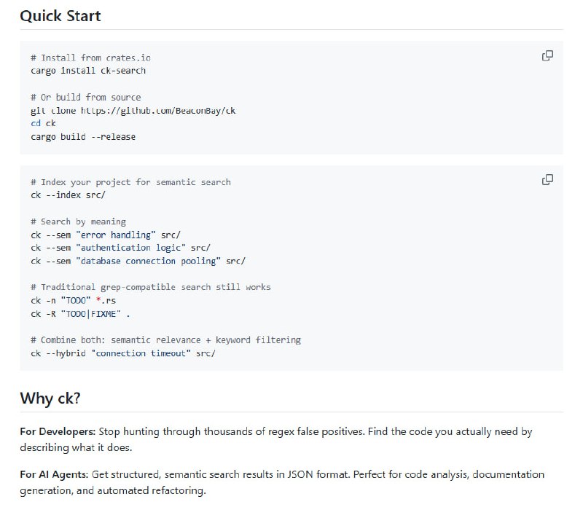This screenshot has width=583, height=510.
Task: Click the 'authentication logic' search command
Action: tap(120, 248)
